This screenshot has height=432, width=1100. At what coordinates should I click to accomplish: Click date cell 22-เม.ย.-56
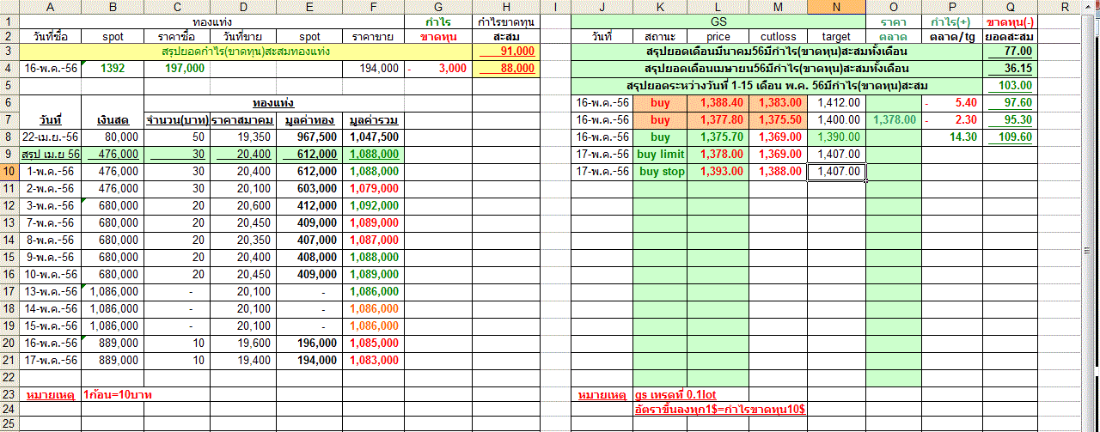51,137
